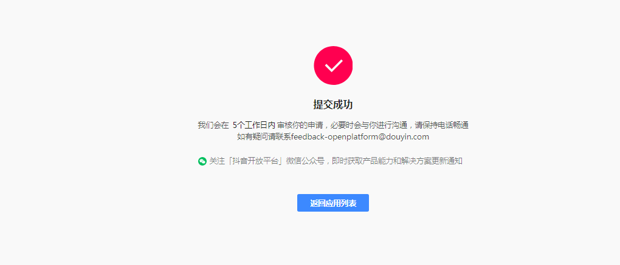The height and width of the screenshot is (265, 620).
Task: Click the 必要时会与你进行沟通 phrase
Action: pyautogui.click(x=370, y=126)
